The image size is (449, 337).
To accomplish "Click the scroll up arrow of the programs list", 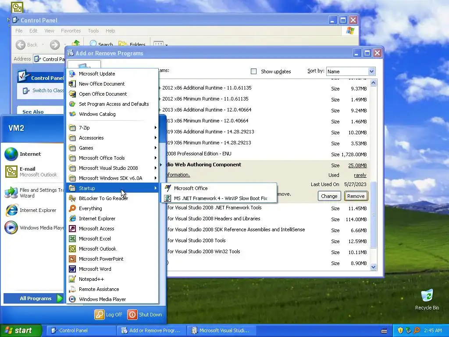I will pyautogui.click(x=373, y=83).
